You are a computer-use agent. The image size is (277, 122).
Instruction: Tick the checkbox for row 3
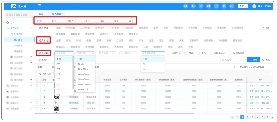point(37,97)
